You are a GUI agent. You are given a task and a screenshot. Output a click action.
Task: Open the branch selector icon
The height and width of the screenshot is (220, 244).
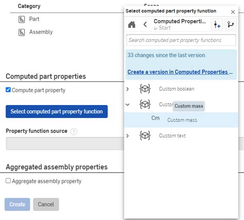(231, 25)
